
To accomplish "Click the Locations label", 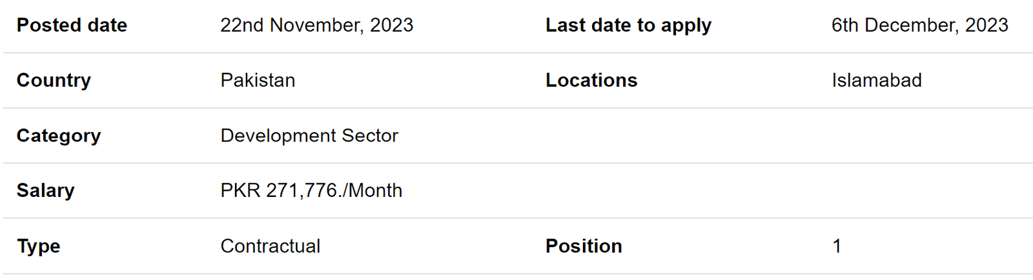I will click(591, 80).
